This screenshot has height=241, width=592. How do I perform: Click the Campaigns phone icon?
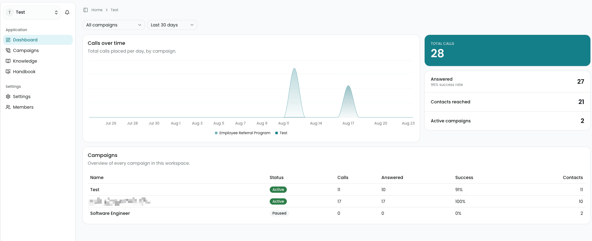coord(8,50)
